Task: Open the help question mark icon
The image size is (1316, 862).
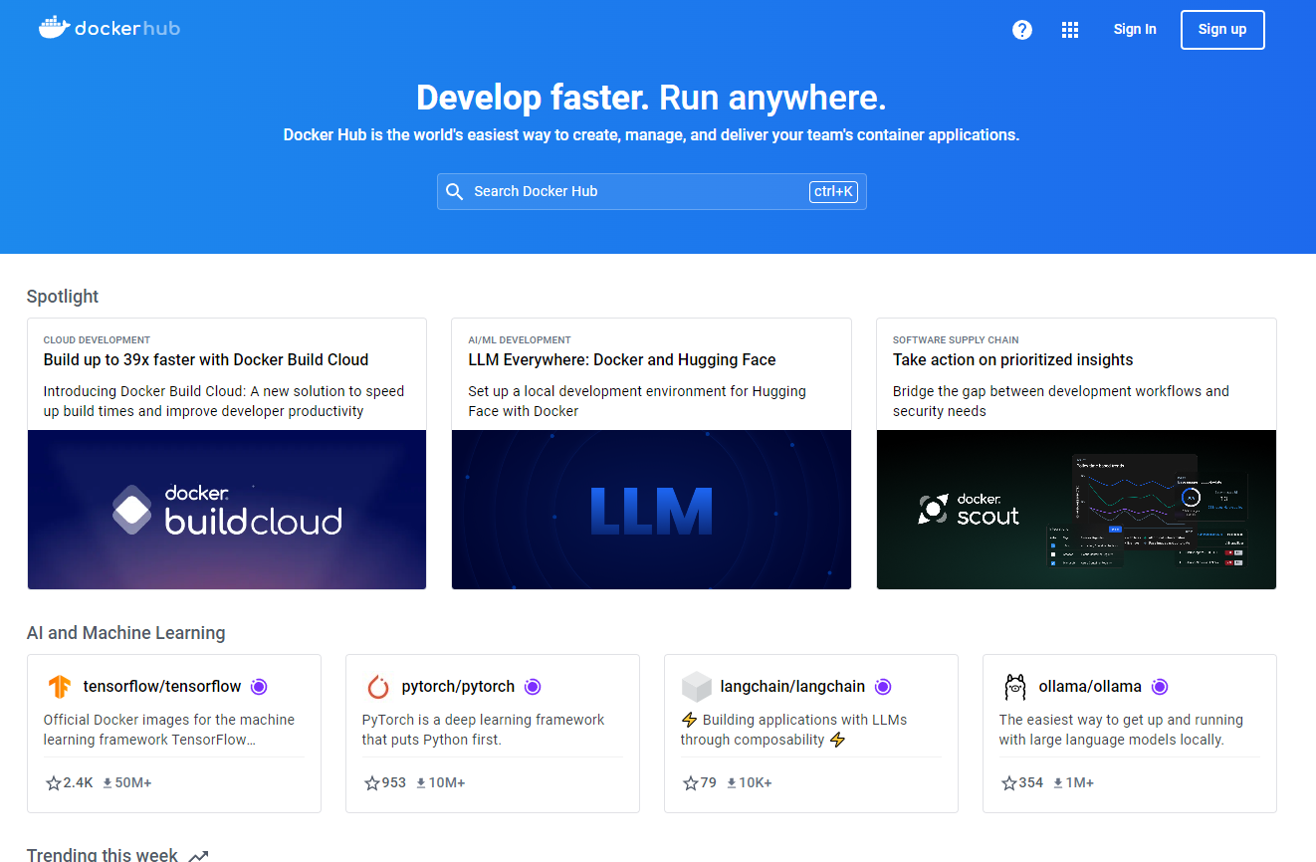Action: coord(1022,30)
